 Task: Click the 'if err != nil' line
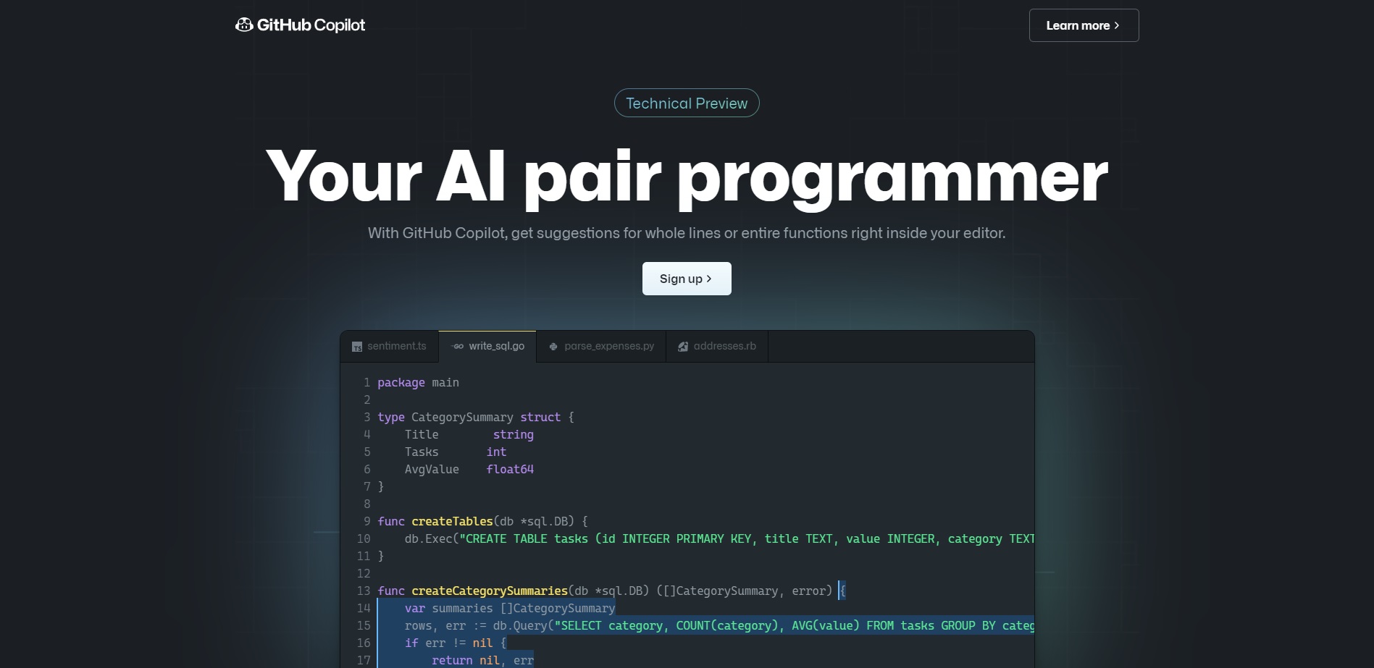tap(455, 643)
